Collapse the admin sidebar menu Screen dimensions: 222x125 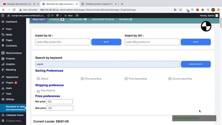(13, 121)
